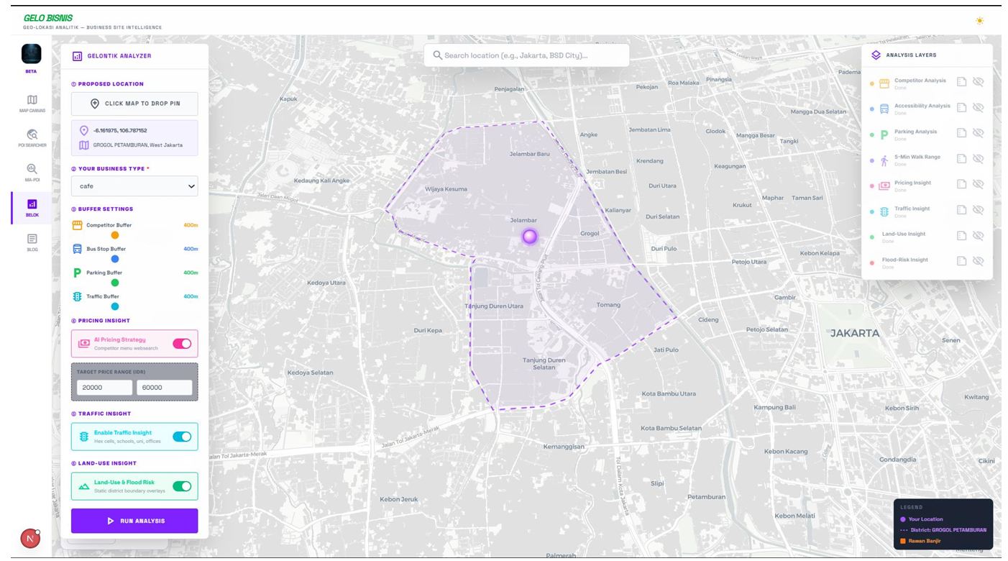1008x561 pixels.
Task: Click the Run Analysis button
Action: 134,521
